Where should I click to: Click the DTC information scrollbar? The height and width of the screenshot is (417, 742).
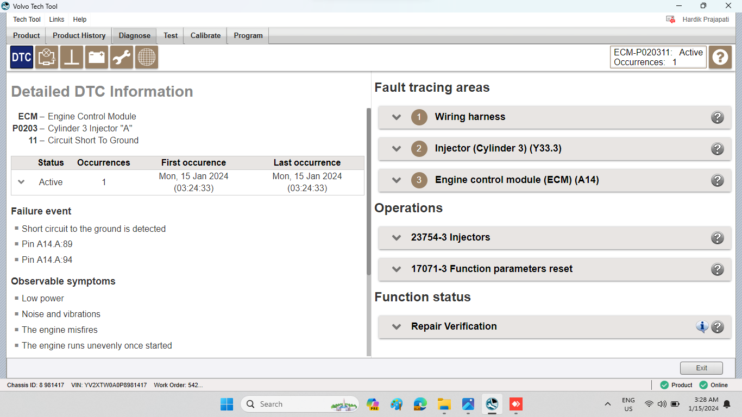pyautogui.click(x=369, y=191)
